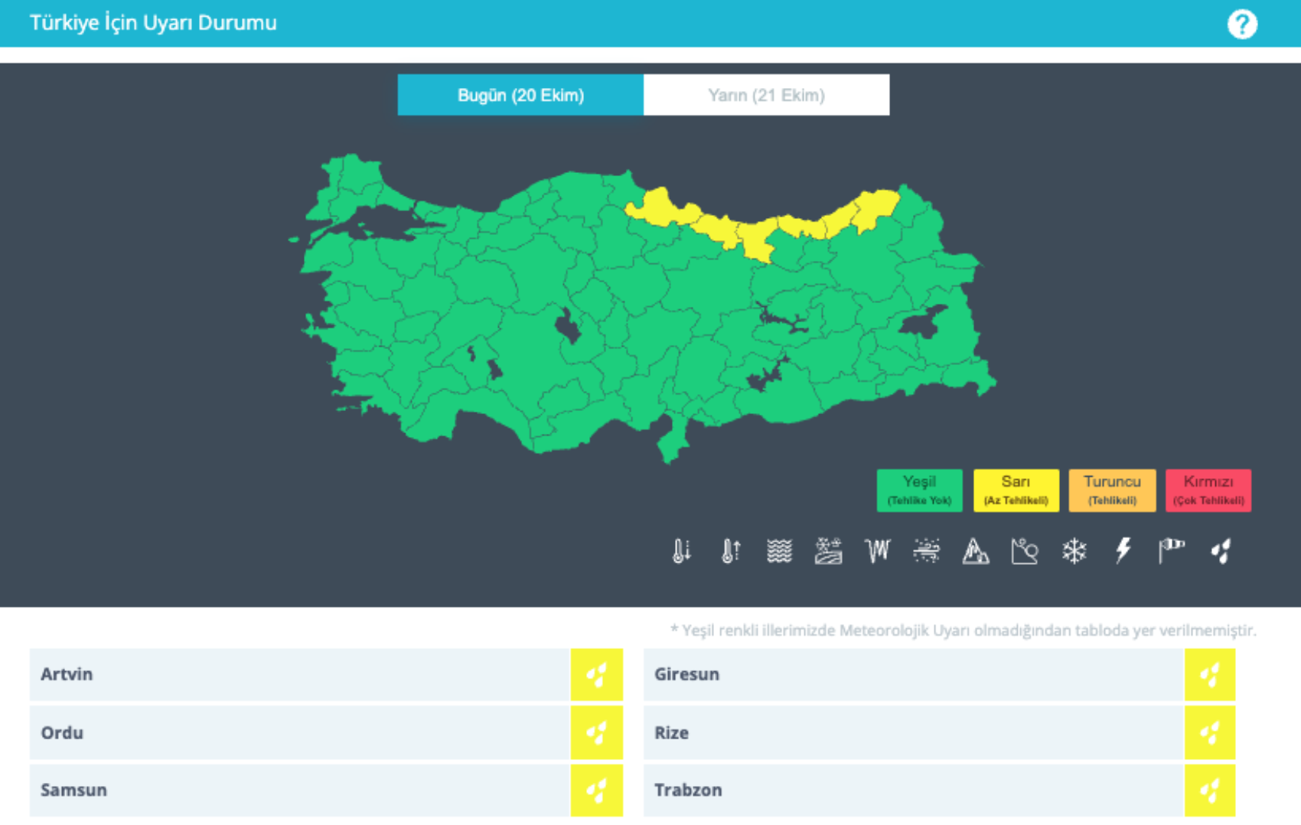The height and width of the screenshot is (825, 1301).
Task: Click the Sarı (Az Tehlikeli) legend swatch
Action: click(x=1016, y=490)
